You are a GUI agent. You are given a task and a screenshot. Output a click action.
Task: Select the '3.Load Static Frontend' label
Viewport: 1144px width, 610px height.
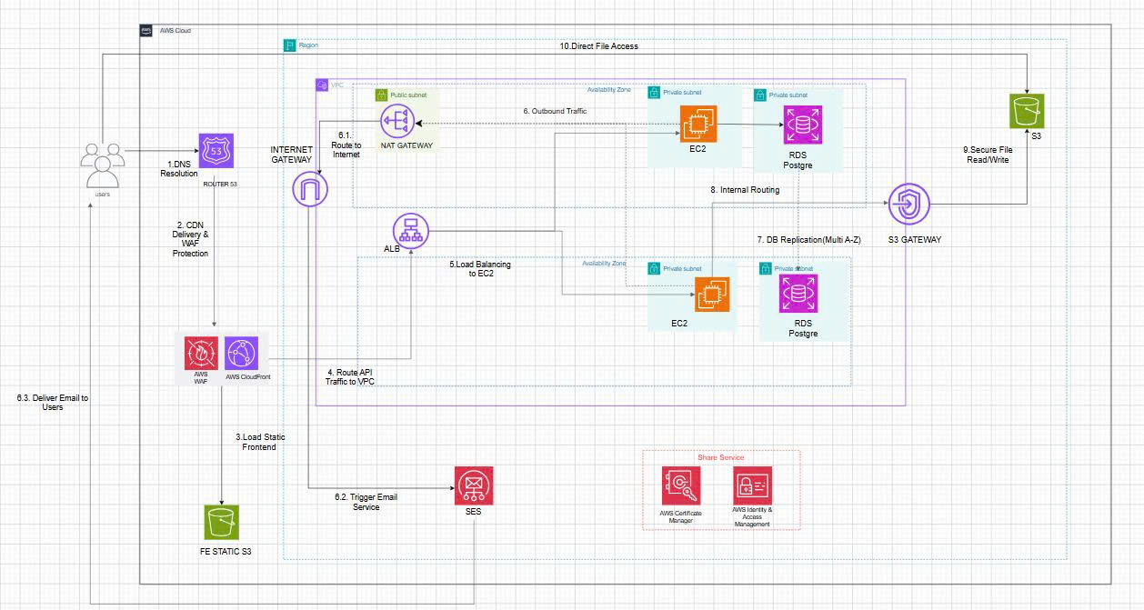tap(260, 442)
